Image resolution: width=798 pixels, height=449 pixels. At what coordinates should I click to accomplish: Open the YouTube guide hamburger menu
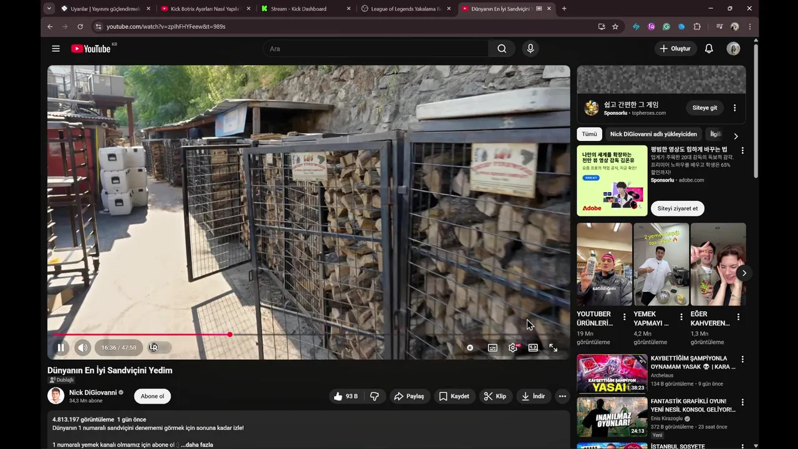click(x=56, y=49)
